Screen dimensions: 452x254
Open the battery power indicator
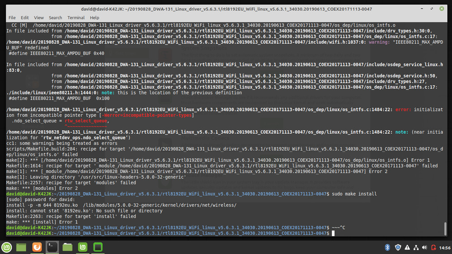tap(433, 247)
